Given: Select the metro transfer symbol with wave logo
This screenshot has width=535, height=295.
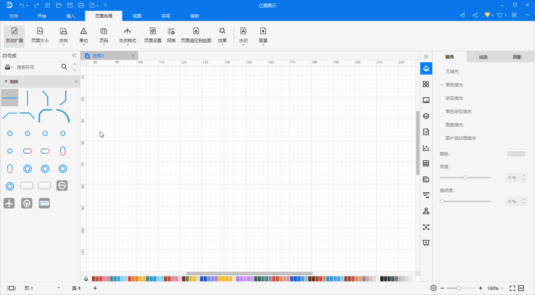Looking at the screenshot, I should click(x=62, y=186).
